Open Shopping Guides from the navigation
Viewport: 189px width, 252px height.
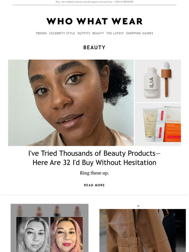pos(139,33)
